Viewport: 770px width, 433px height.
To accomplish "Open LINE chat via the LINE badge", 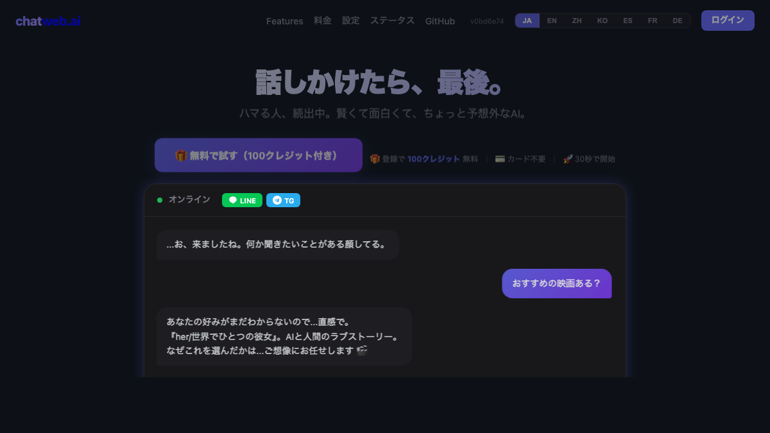I will [x=242, y=200].
